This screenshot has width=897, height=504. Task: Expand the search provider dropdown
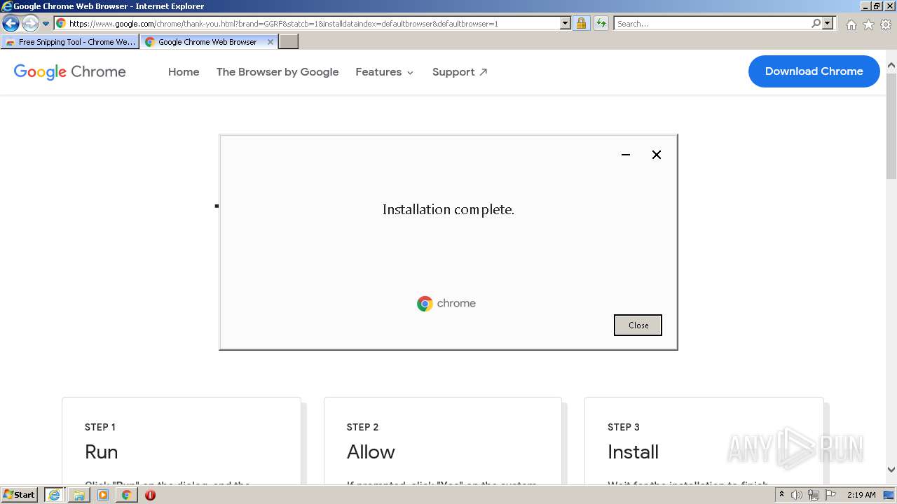[828, 23]
